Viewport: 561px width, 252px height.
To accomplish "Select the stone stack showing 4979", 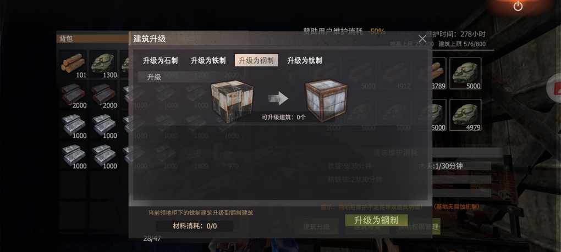I will [x=465, y=115].
